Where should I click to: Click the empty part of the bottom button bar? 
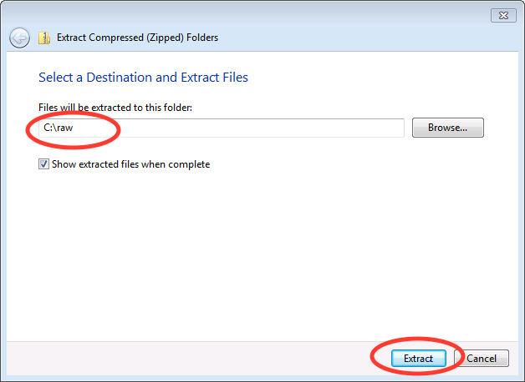coord(187,359)
